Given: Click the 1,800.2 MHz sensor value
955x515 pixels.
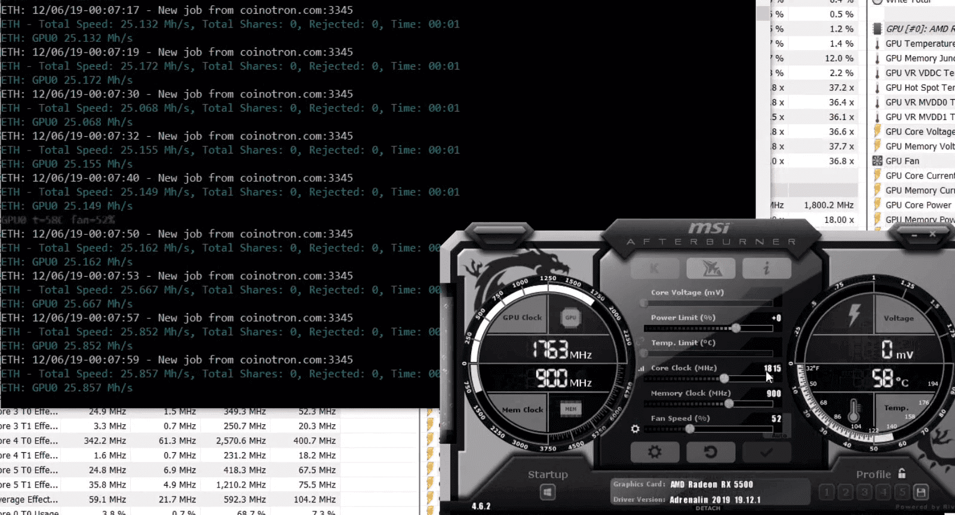Looking at the screenshot, I should point(829,205).
